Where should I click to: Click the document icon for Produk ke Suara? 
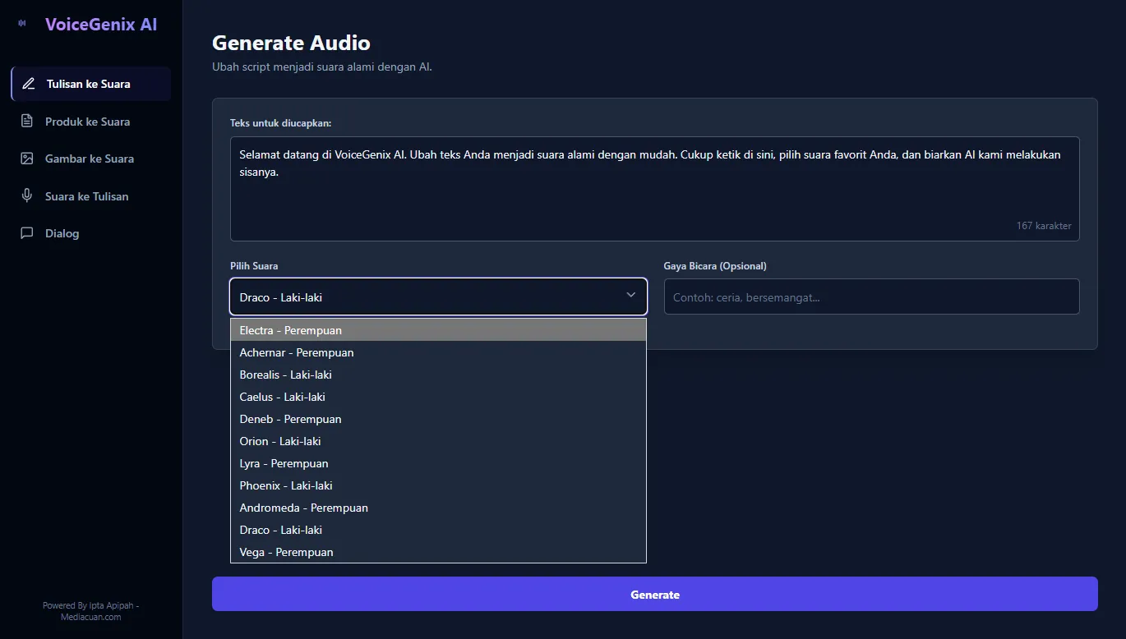click(x=27, y=122)
